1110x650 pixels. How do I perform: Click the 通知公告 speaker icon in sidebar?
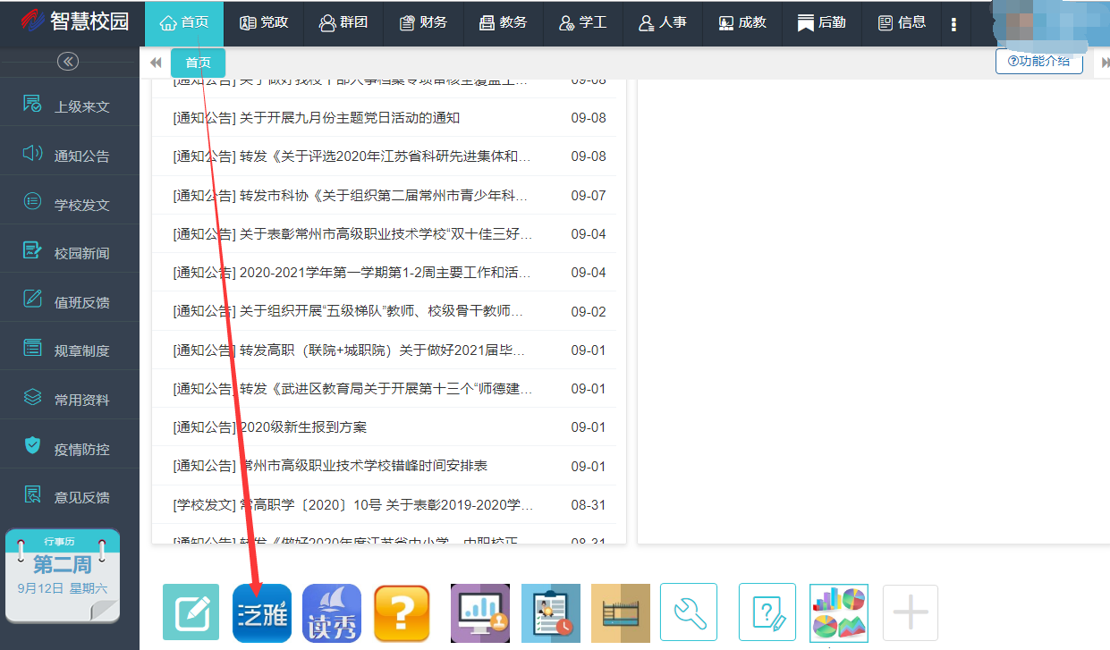pyautogui.click(x=32, y=153)
